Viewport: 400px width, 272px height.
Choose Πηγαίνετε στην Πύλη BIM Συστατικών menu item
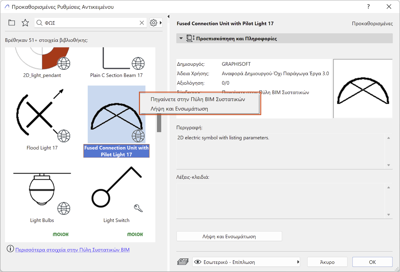pyautogui.click(x=198, y=99)
